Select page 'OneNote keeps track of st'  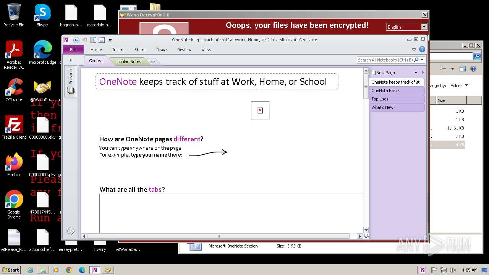pyautogui.click(x=397, y=82)
